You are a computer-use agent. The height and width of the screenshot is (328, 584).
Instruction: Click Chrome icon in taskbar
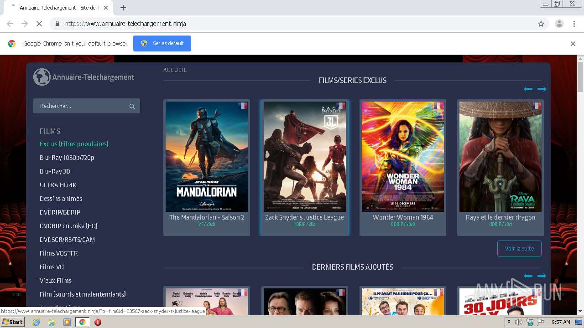[83, 322]
